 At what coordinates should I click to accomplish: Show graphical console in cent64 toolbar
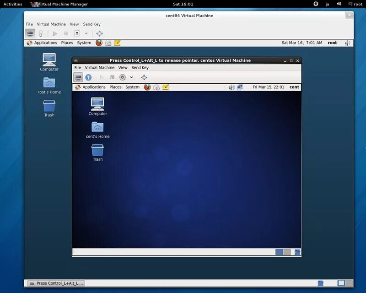pyautogui.click(x=30, y=33)
